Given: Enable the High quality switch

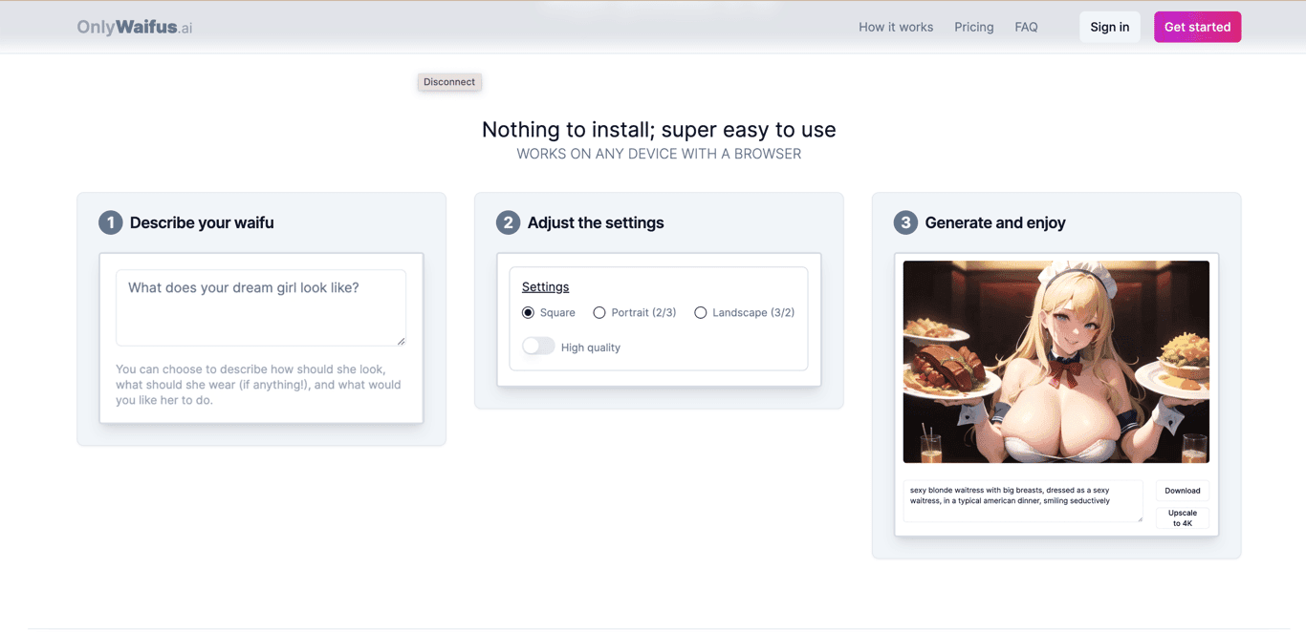Looking at the screenshot, I should [538, 347].
